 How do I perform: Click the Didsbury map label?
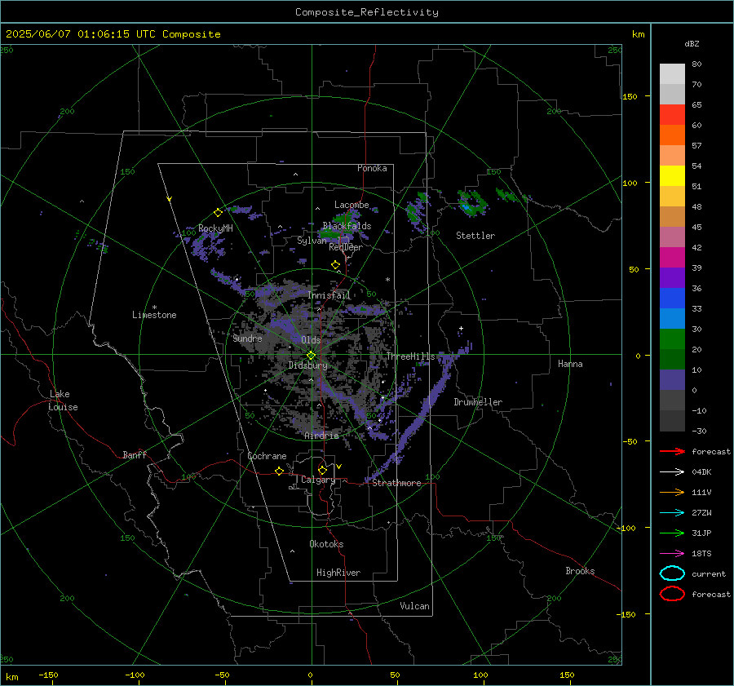[307, 365]
